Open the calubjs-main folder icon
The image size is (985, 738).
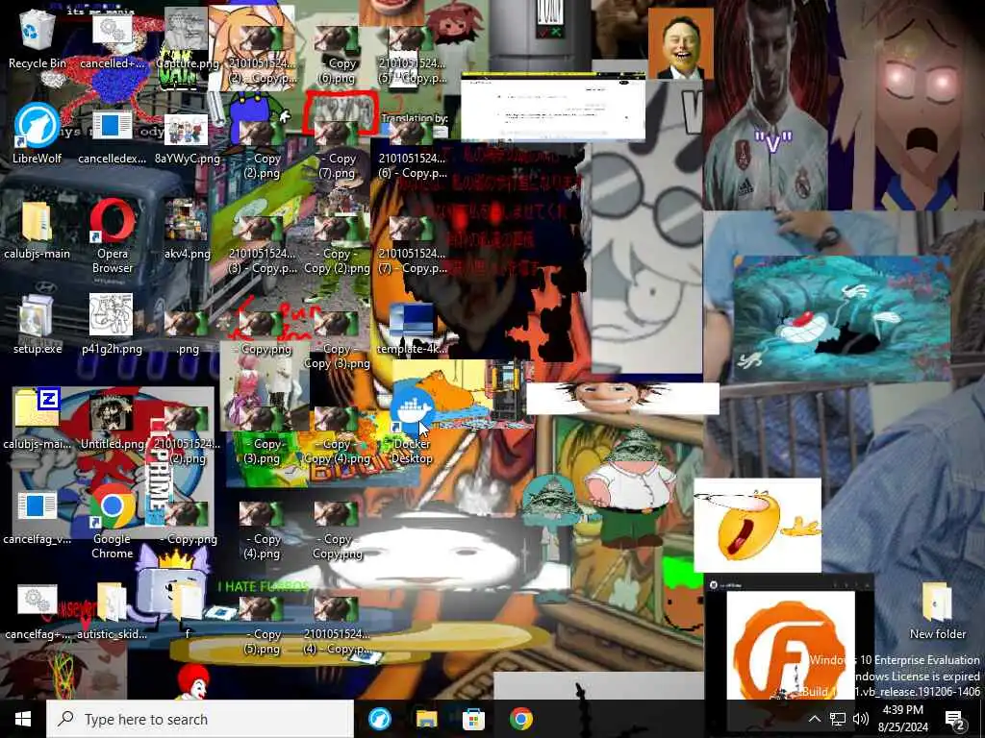click(x=38, y=230)
